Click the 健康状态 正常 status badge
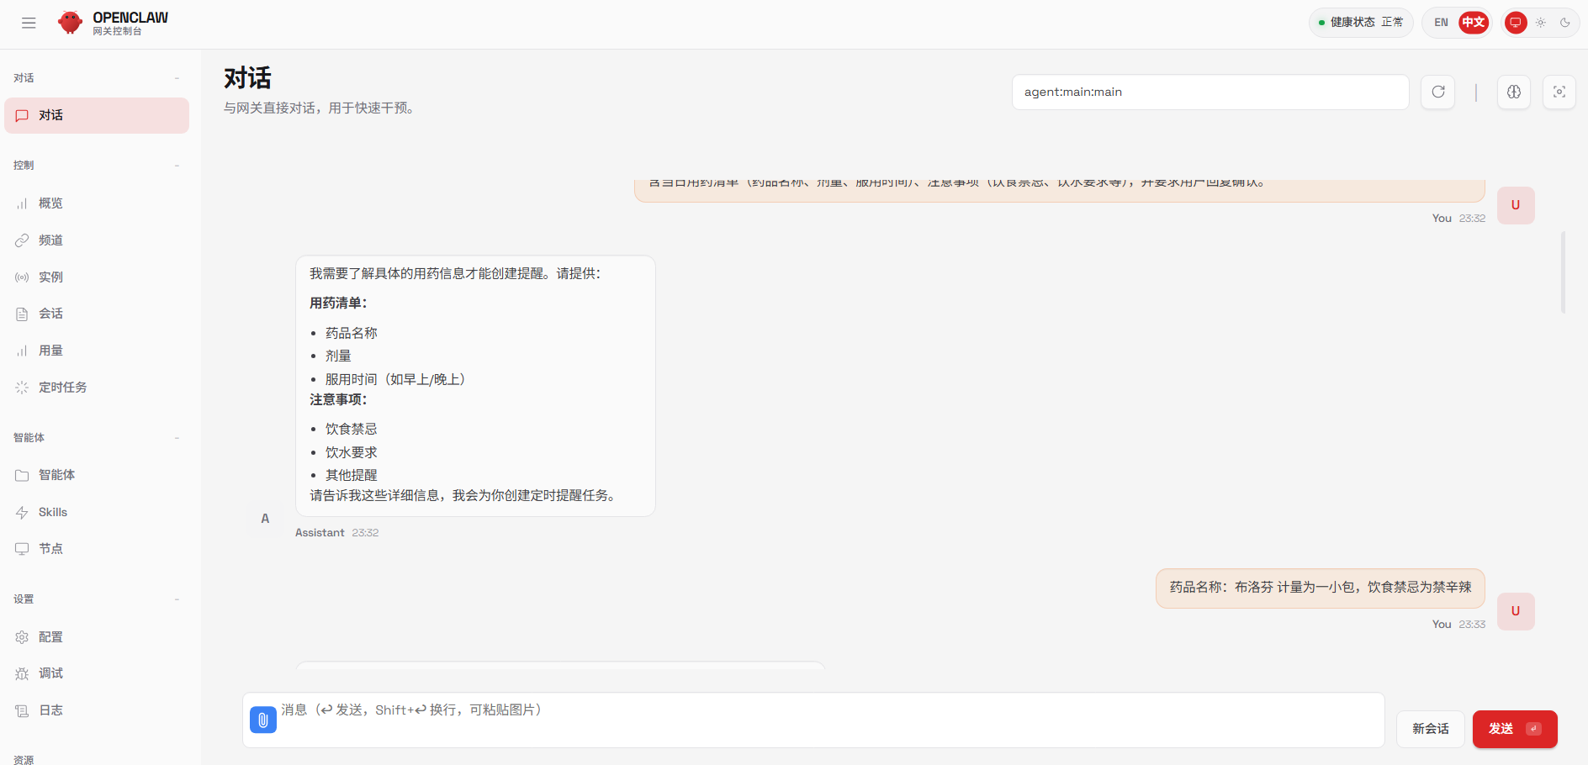1588x765 pixels. 1360,23
